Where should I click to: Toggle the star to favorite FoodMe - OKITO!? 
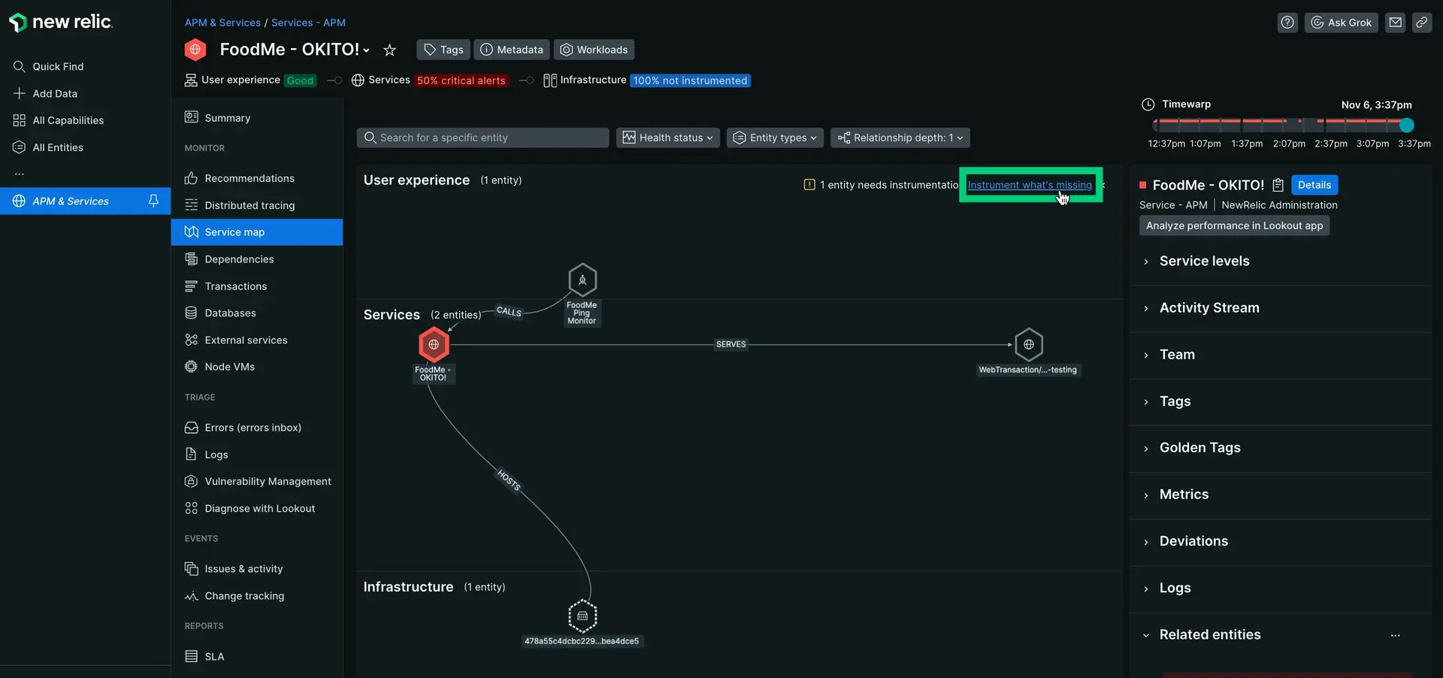click(389, 50)
